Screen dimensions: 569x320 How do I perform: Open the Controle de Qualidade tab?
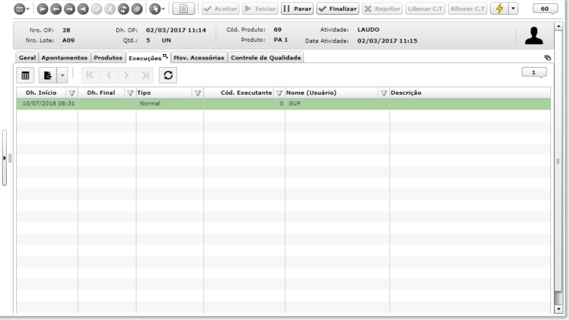[266, 58]
